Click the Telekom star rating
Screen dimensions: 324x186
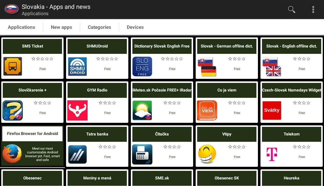pos(302,147)
